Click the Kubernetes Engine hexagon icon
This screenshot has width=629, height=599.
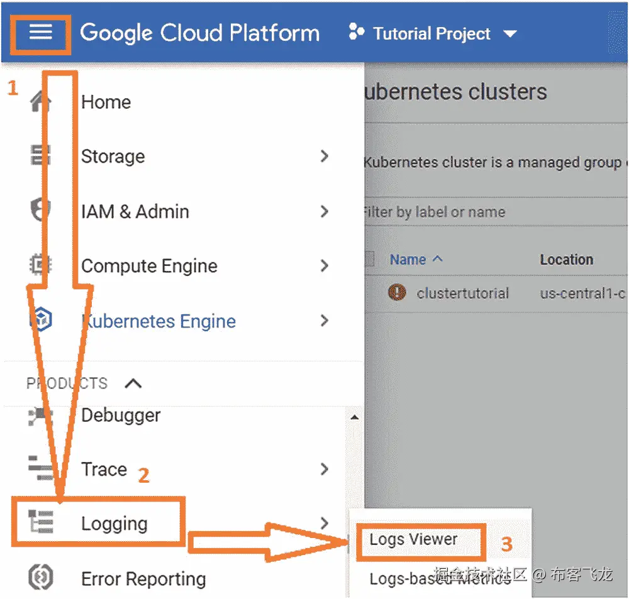pyautogui.click(x=41, y=320)
